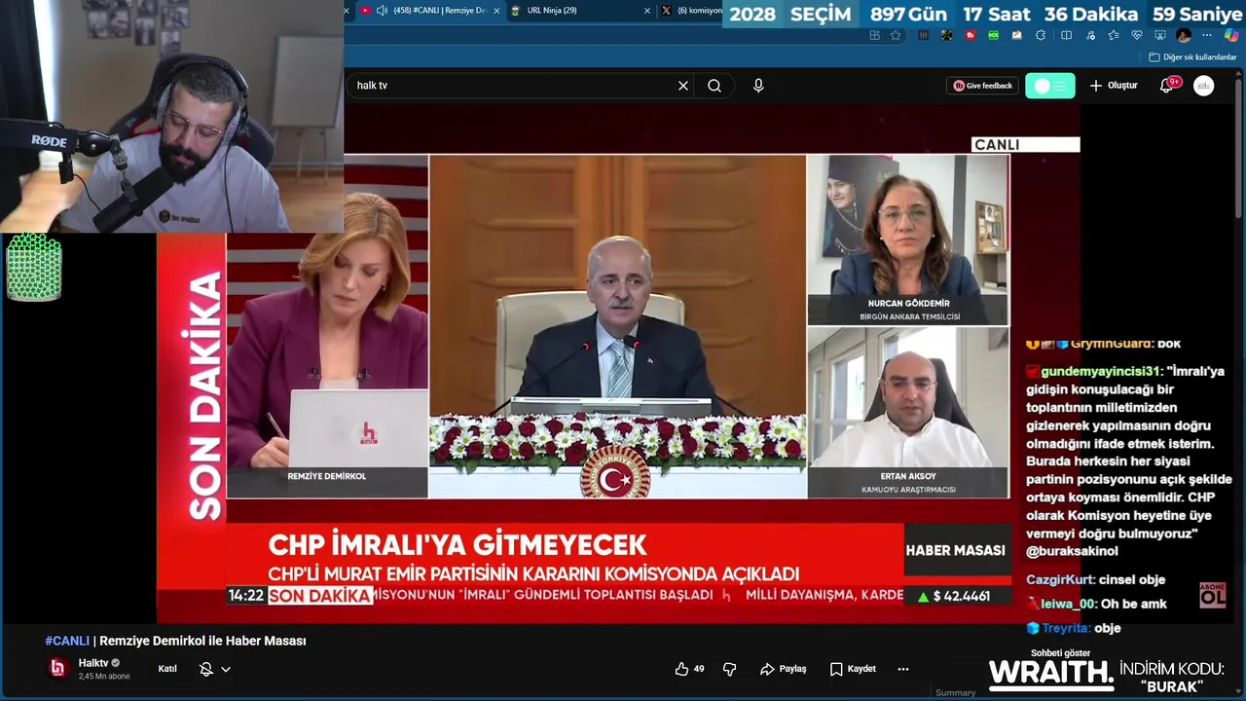
Task: Open the split screen browser icon
Action: pos(1066,35)
